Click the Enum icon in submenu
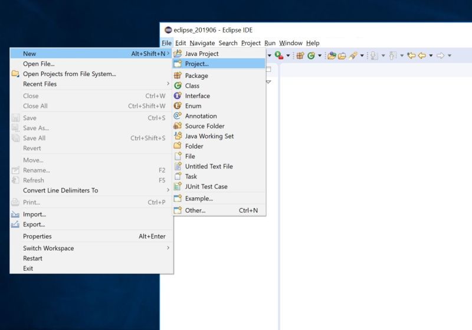This screenshot has width=472, height=330. [x=178, y=106]
